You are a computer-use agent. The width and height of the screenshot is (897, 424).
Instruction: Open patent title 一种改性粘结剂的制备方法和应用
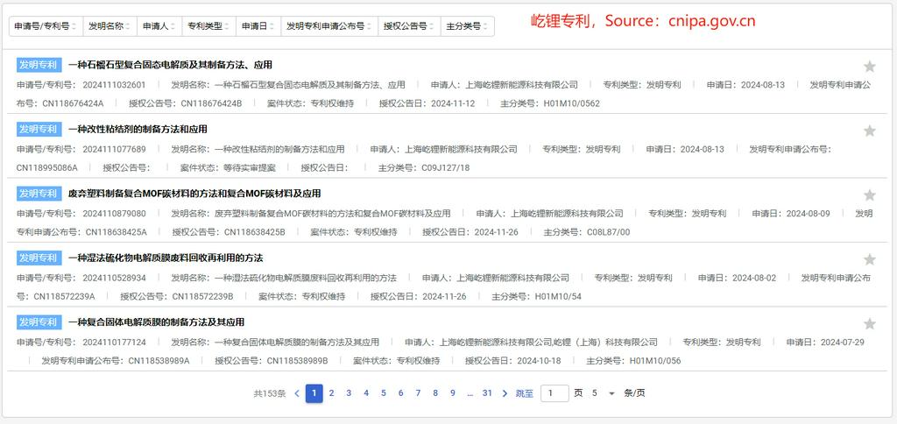point(138,129)
